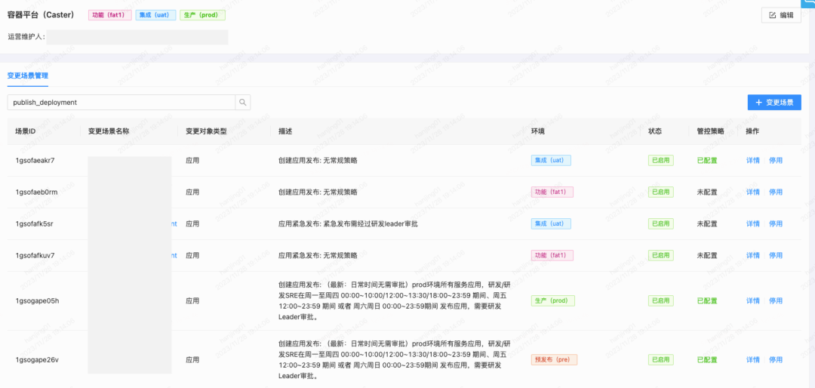Click 停用 for scene 1gsogape05h
The width and height of the screenshot is (815, 388).
pyautogui.click(x=776, y=301)
